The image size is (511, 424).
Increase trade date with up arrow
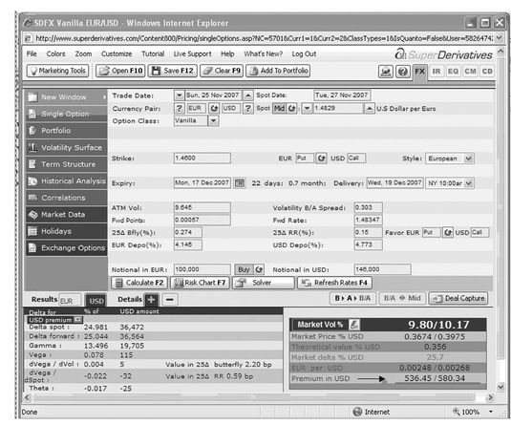248,95
